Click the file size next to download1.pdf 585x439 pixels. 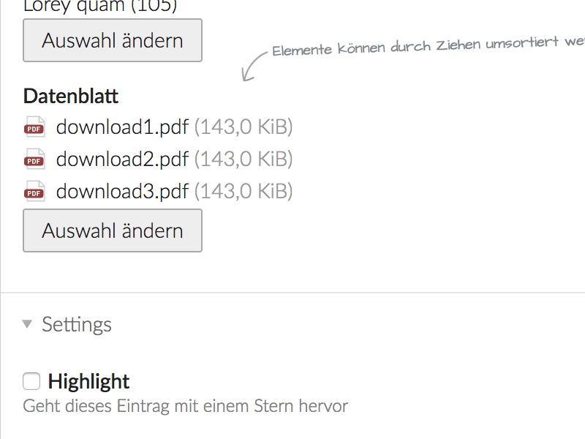pyautogui.click(x=244, y=127)
